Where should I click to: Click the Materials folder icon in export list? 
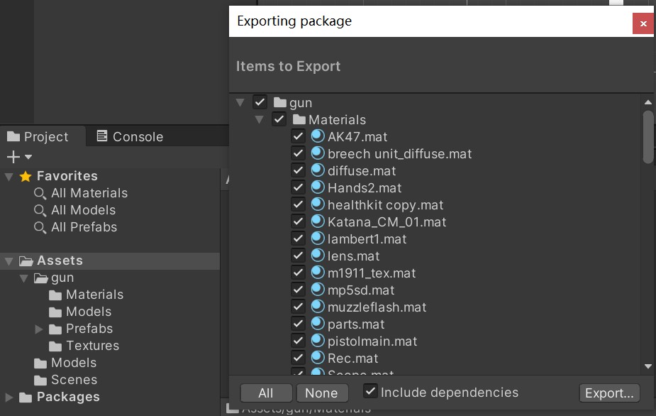pyautogui.click(x=299, y=120)
